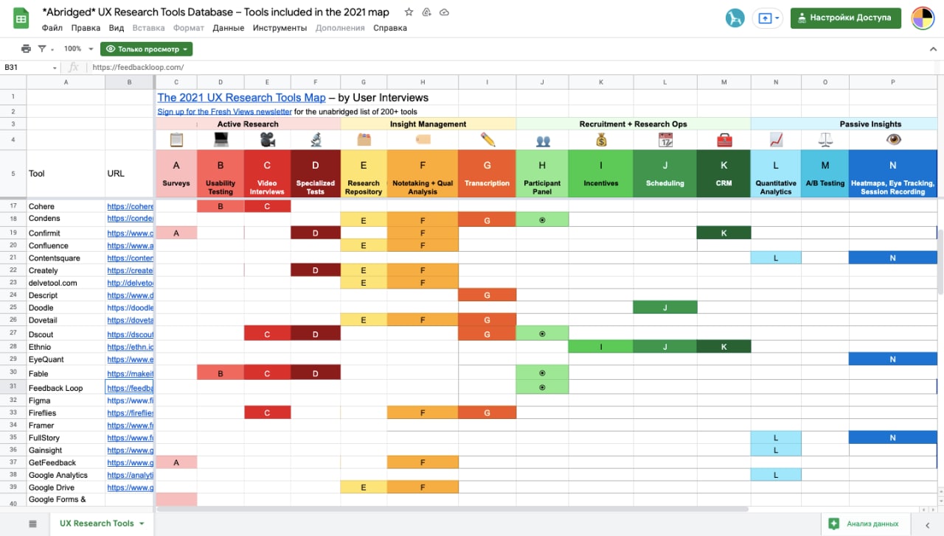The height and width of the screenshot is (536, 944).
Task: Show the side panel with the arrow
Action: (929, 523)
